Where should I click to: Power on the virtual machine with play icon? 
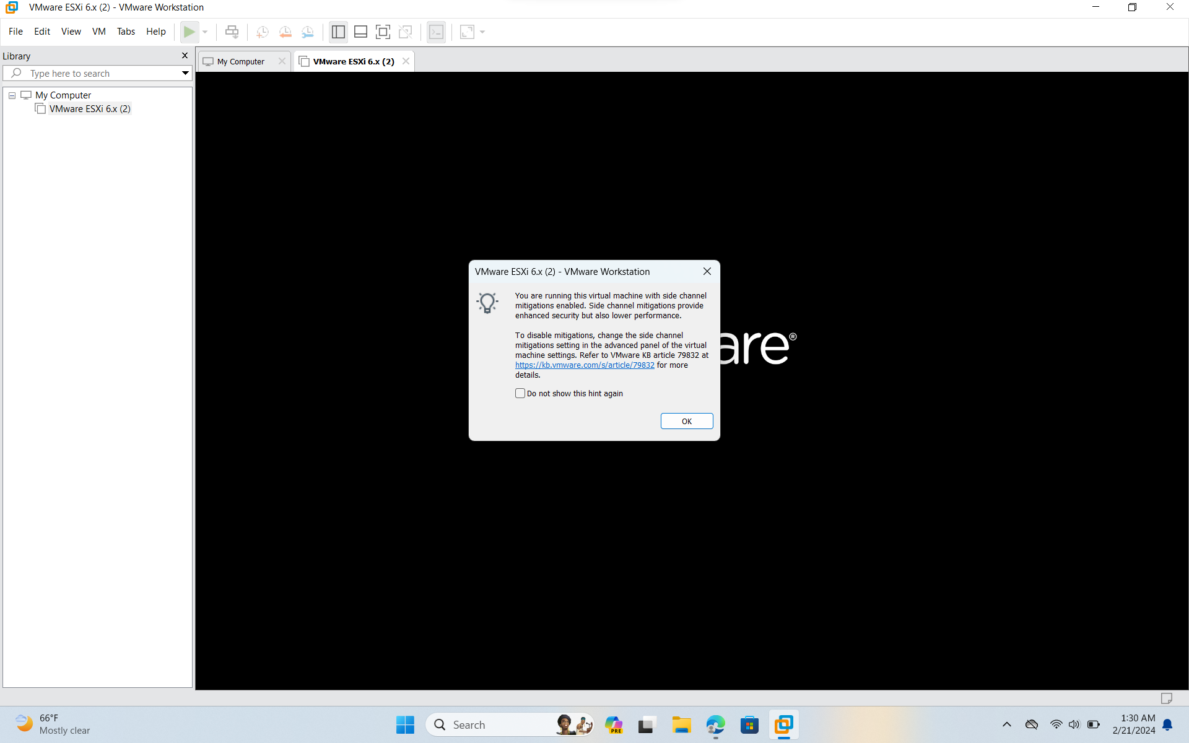pyautogui.click(x=189, y=32)
